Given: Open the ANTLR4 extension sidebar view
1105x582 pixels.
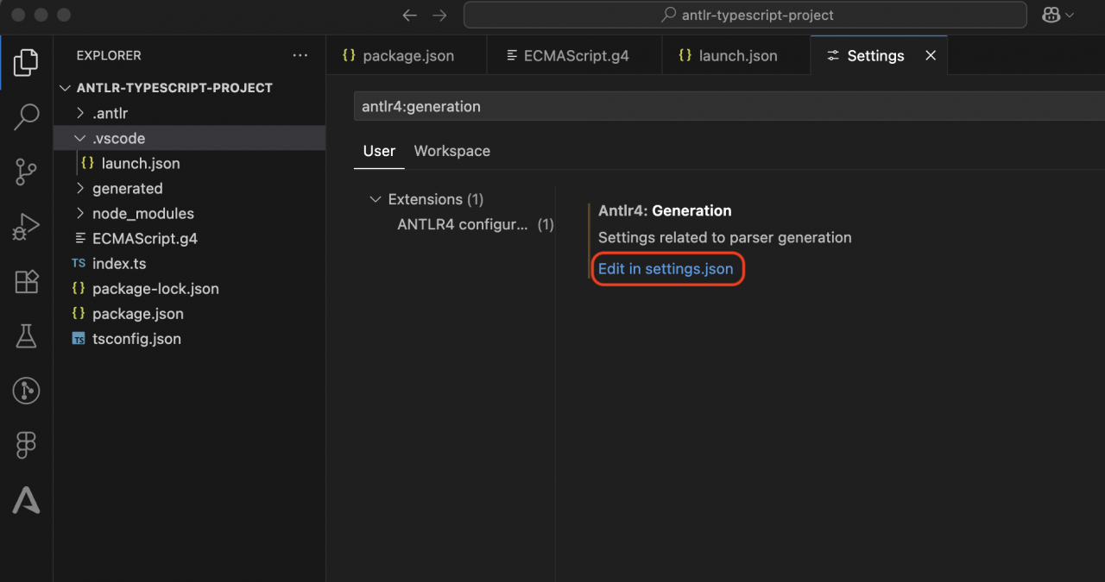Looking at the screenshot, I should tap(26, 500).
